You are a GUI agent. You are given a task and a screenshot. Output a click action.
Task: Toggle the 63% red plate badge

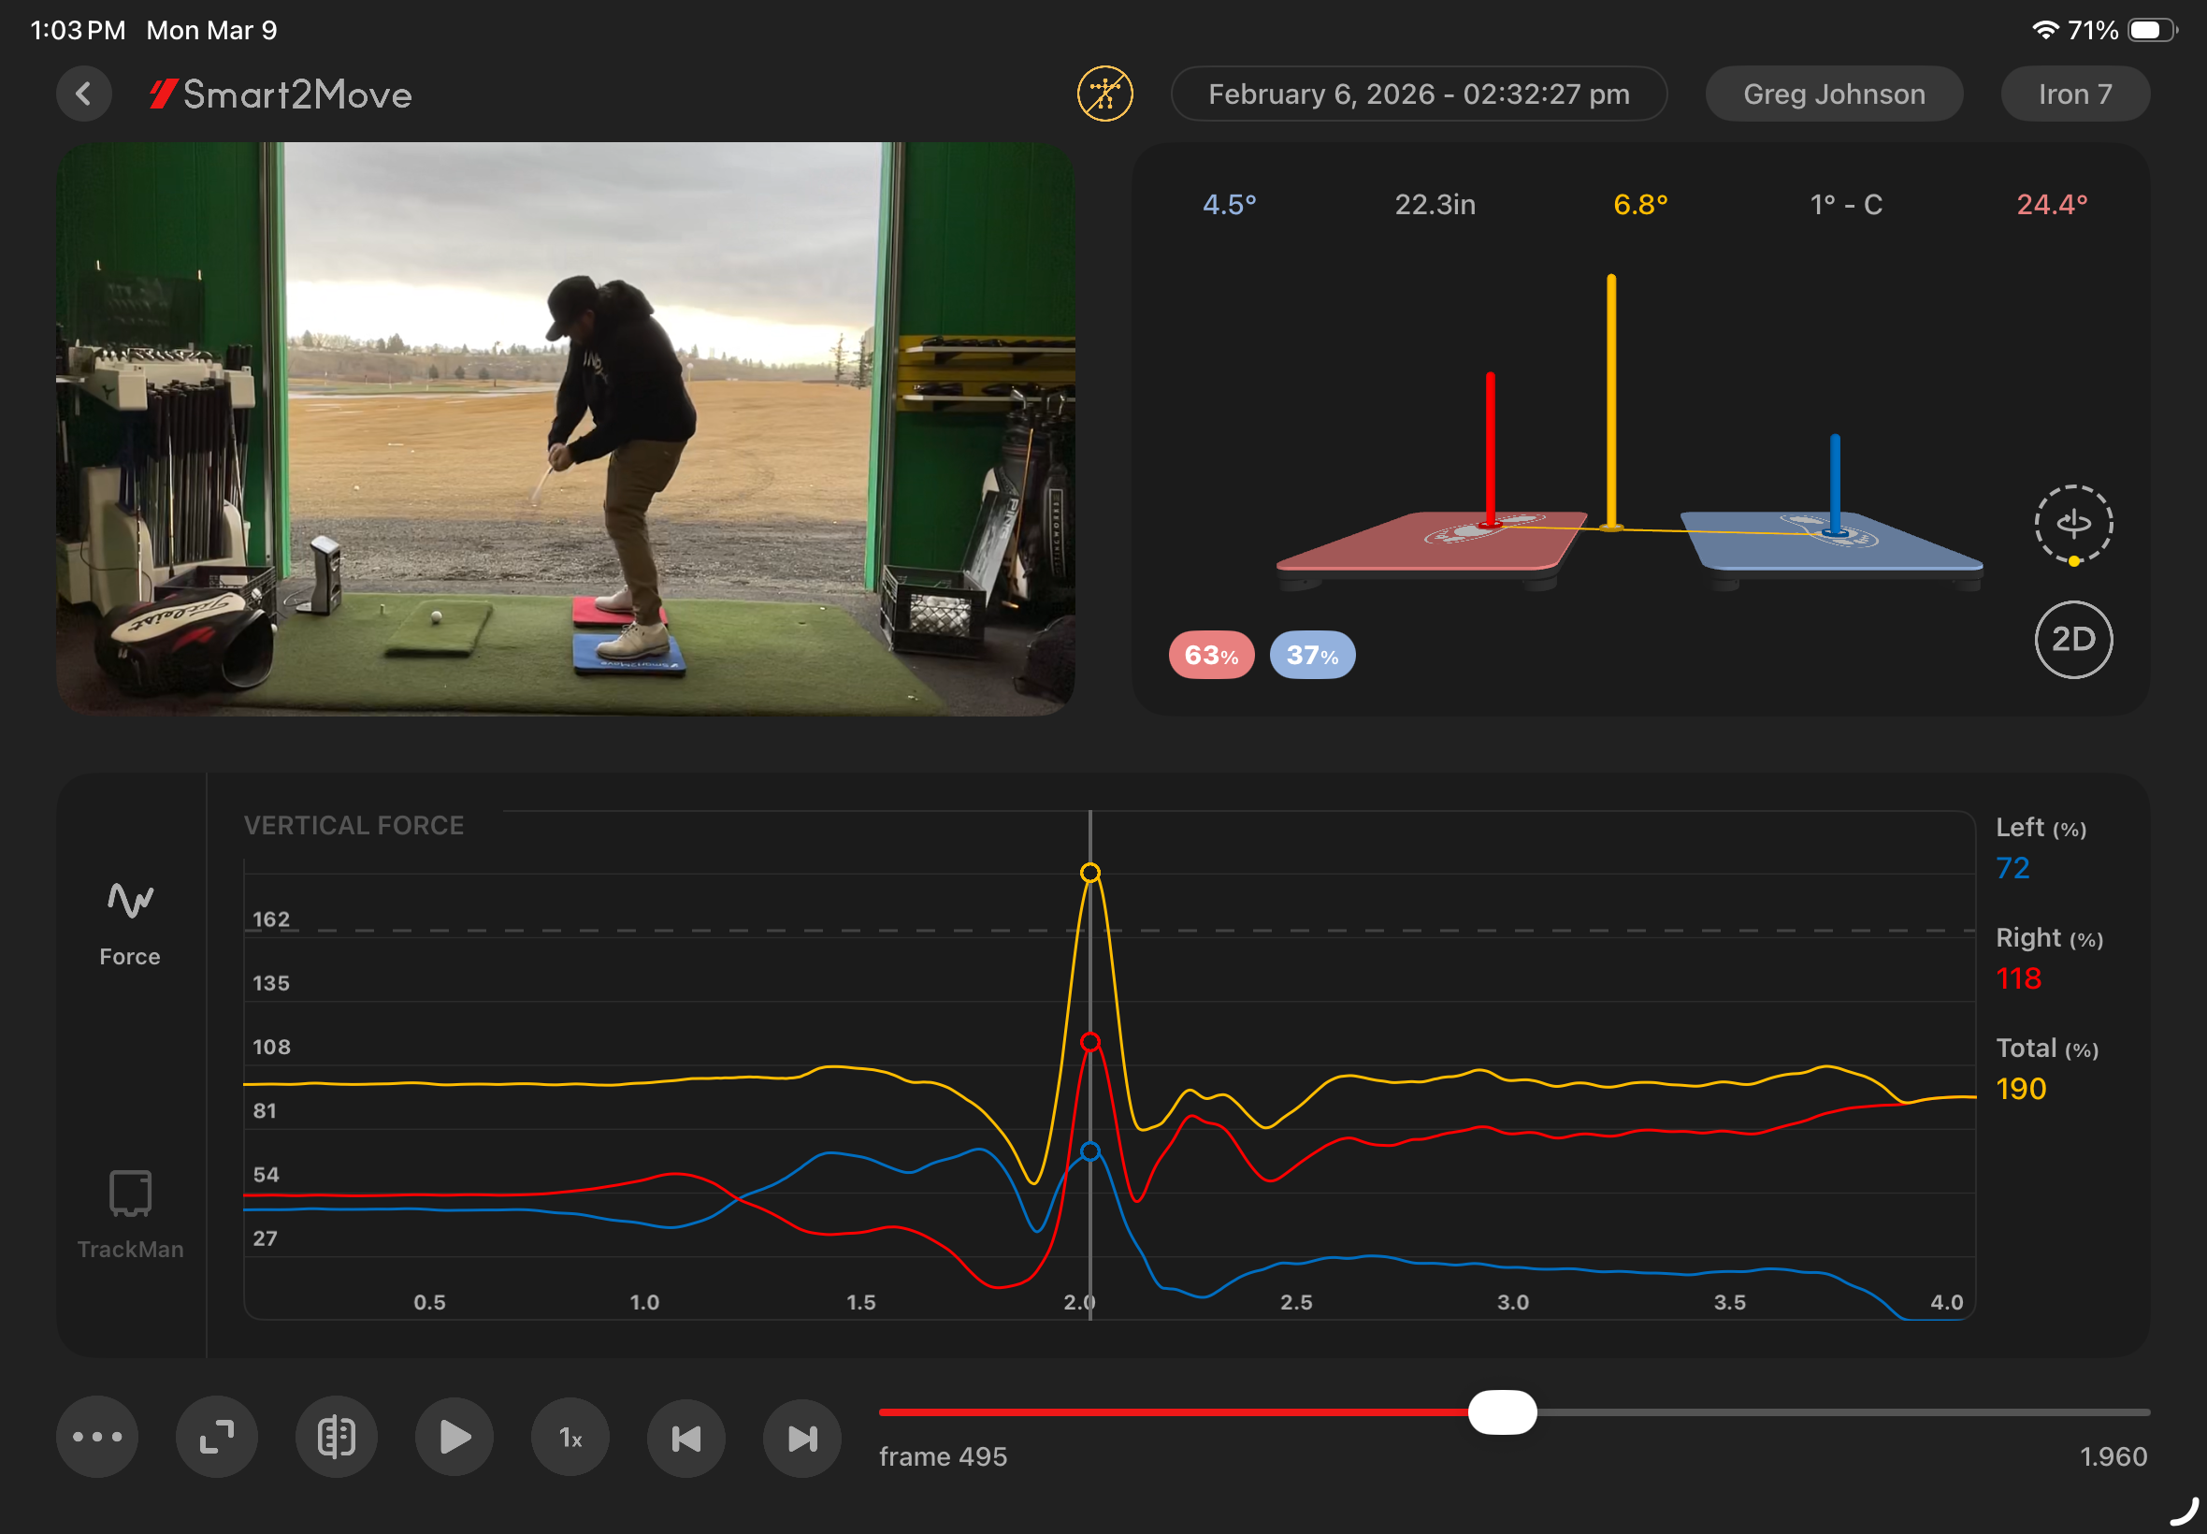1211,656
